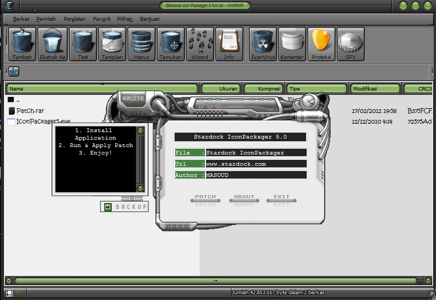Open the Pilihan menu
436x300 pixels.
click(125, 19)
